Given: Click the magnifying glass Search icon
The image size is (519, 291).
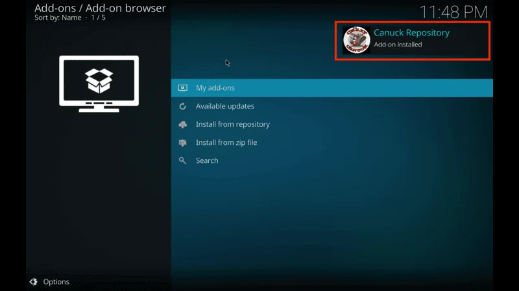Looking at the screenshot, I should point(182,160).
